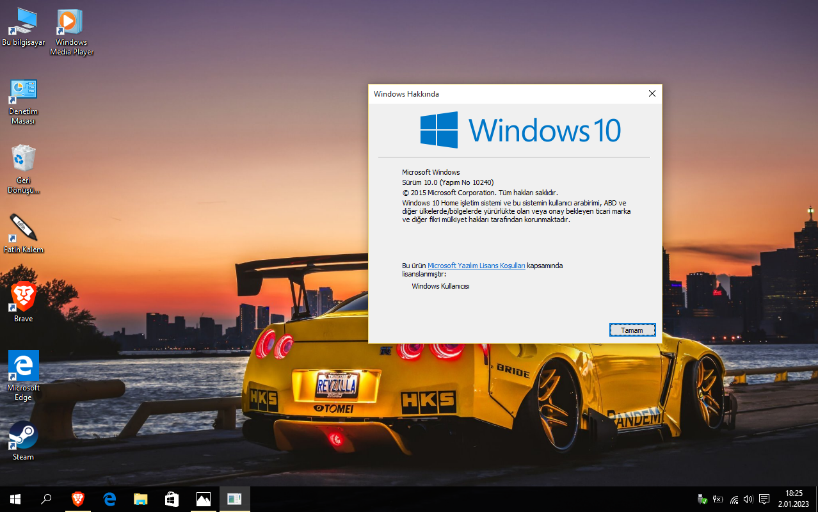Open File Explorer from the taskbar
The height and width of the screenshot is (512, 818).
pyautogui.click(x=140, y=499)
